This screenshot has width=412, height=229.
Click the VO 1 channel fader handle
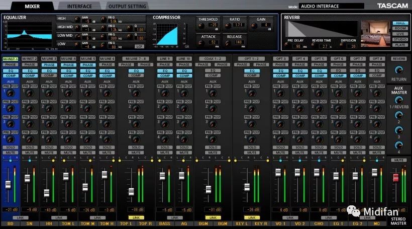(278, 173)
